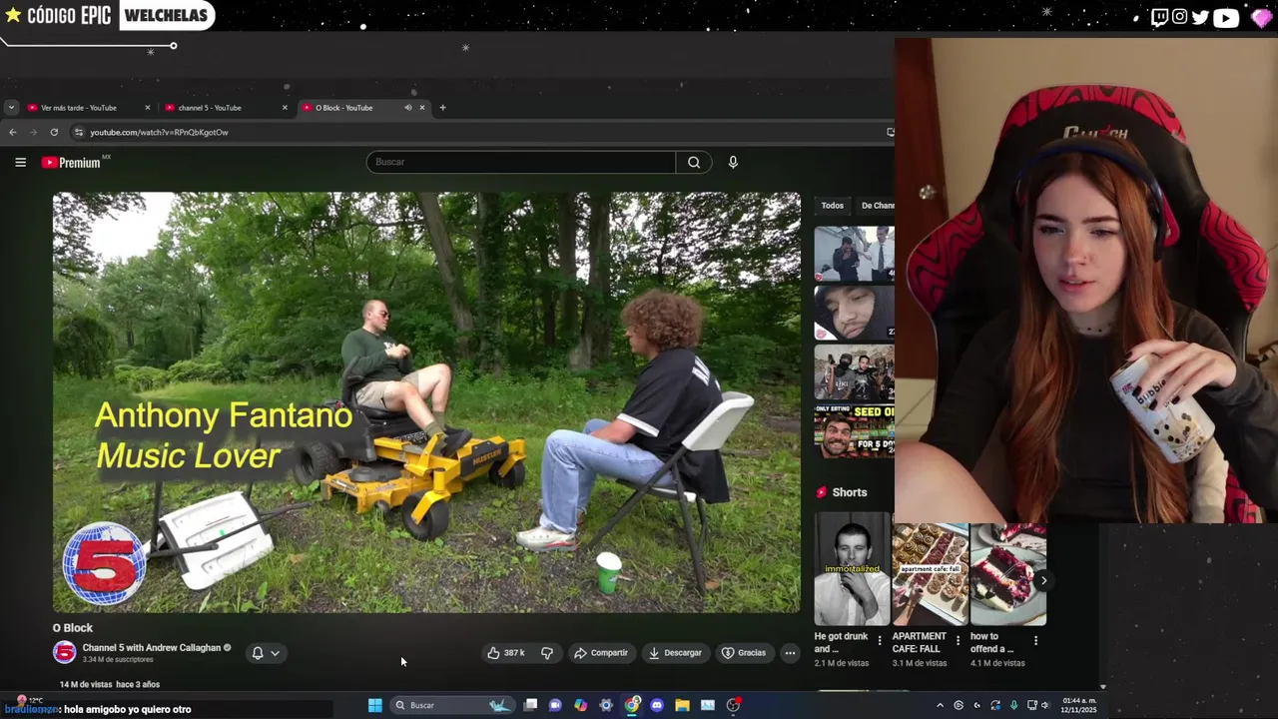
Task: Open OBS Studio from the taskbar
Action: coord(733,705)
